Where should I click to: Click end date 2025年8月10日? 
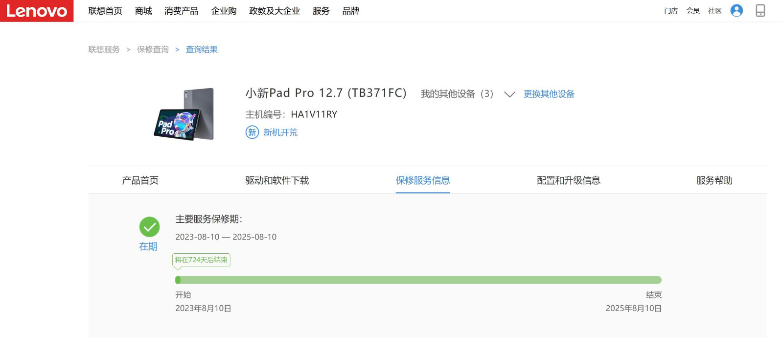pyautogui.click(x=634, y=309)
